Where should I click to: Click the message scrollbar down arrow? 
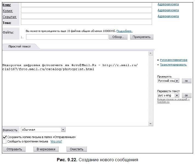[x=151, y=124]
